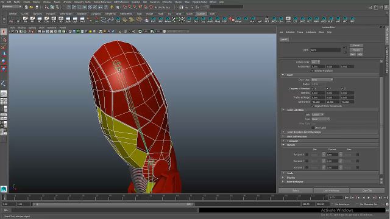Click the Load Attributes button
This screenshot has height=219, width=390.
[x=331, y=190]
